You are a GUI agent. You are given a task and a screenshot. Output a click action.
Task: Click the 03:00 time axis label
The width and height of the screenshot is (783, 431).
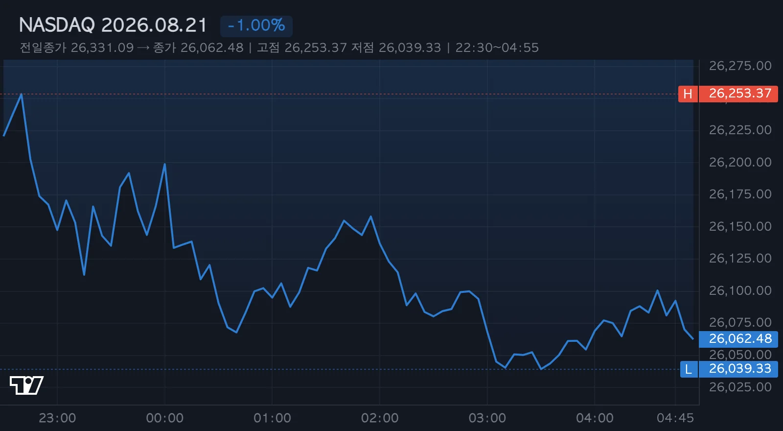point(487,418)
